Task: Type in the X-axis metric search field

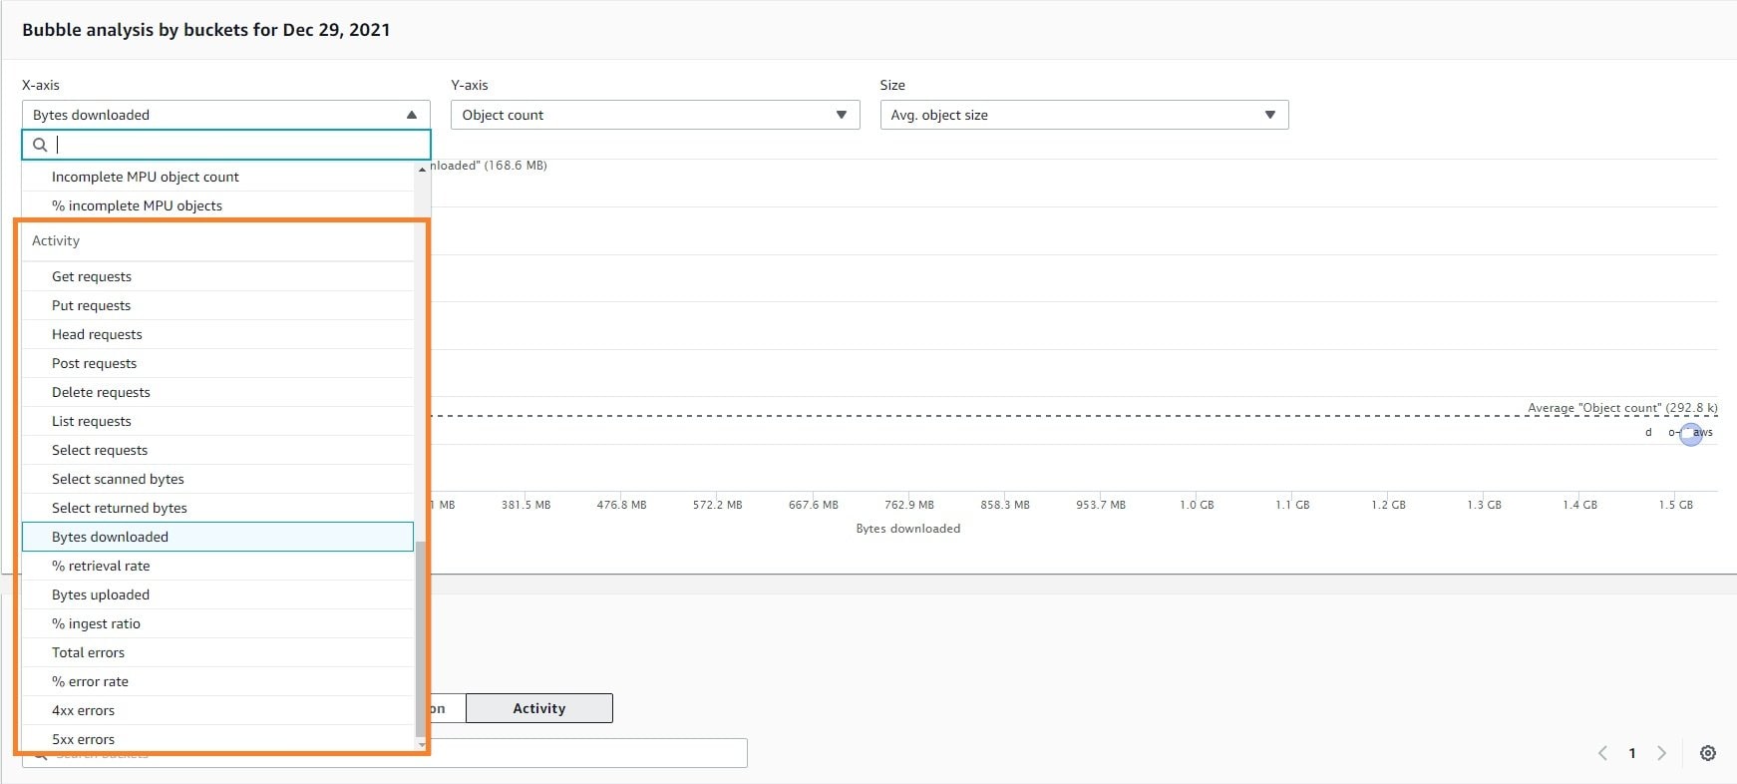Action: click(239, 145)
